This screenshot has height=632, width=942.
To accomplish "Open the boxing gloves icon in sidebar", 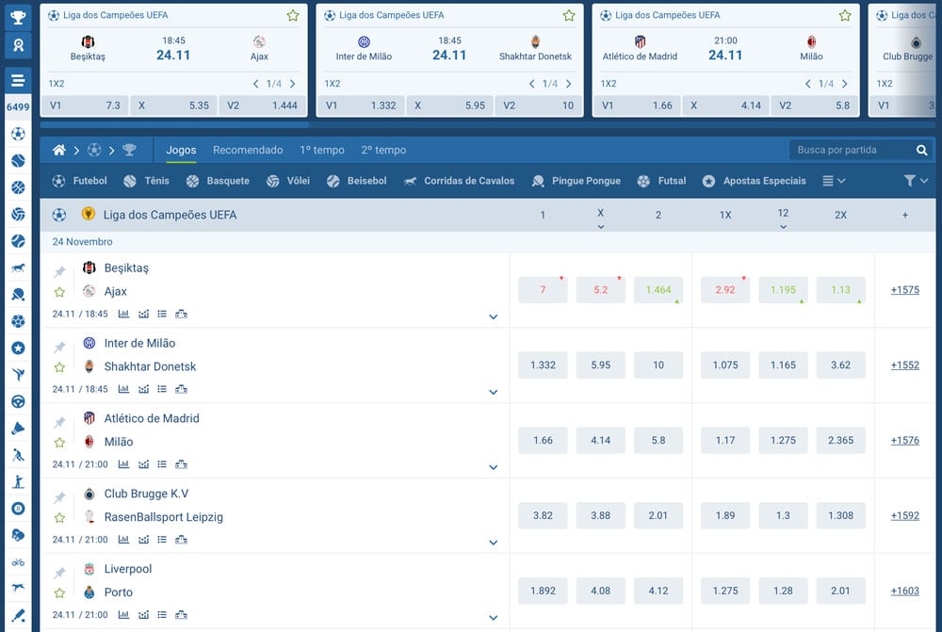I will coord(18,535).
